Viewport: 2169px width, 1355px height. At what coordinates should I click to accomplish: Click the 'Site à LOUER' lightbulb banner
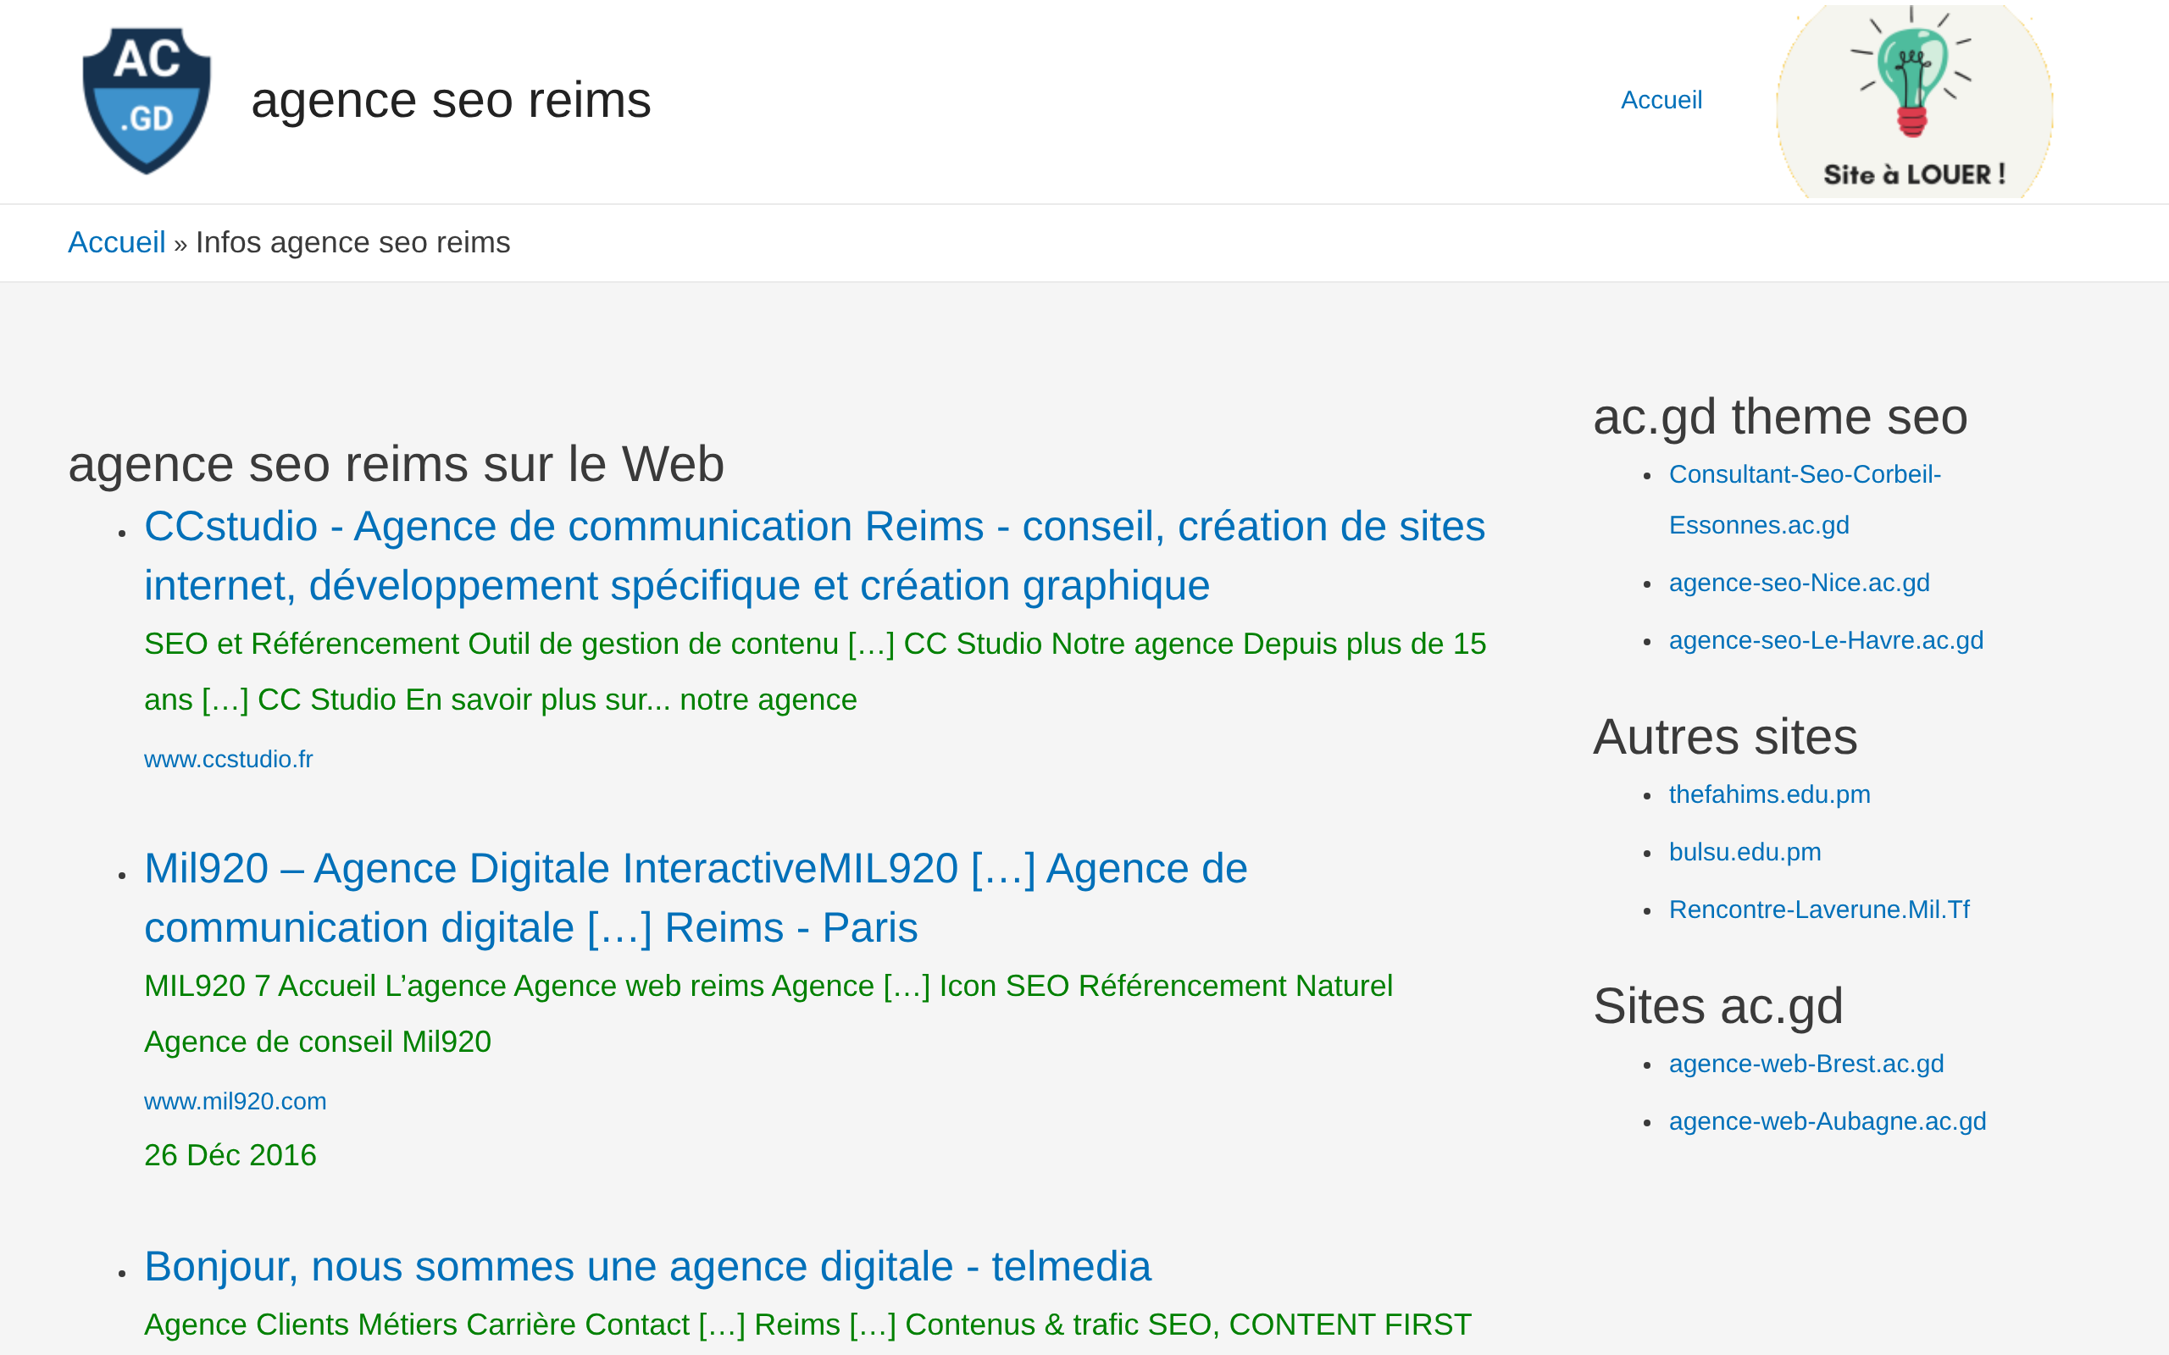pyautogui.click(x=1915, y=102)
